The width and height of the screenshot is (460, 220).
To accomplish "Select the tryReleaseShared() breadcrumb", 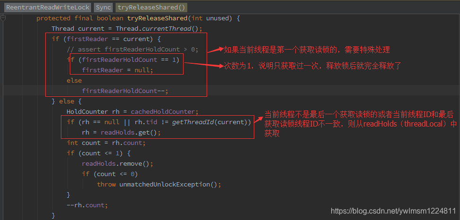I will 151,8.
